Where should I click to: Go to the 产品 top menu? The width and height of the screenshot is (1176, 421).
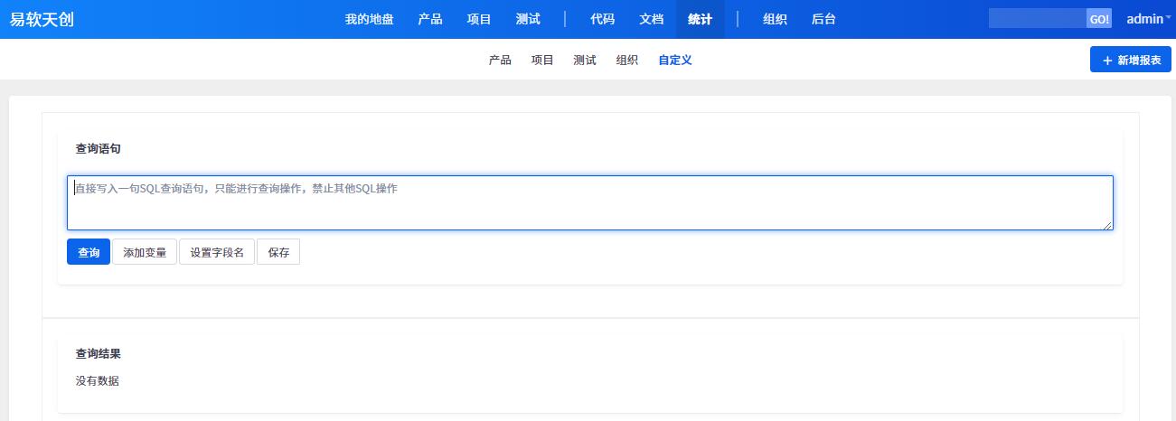[x=430, y=19]
